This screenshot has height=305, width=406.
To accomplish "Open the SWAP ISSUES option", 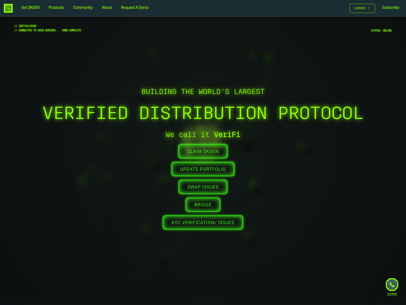I will 203,187.
